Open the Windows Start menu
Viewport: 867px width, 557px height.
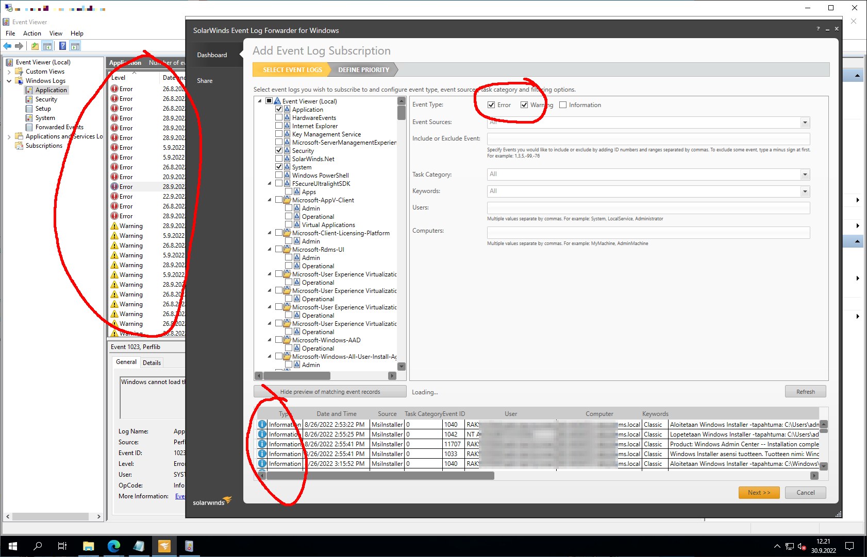(x=13, y=546)
